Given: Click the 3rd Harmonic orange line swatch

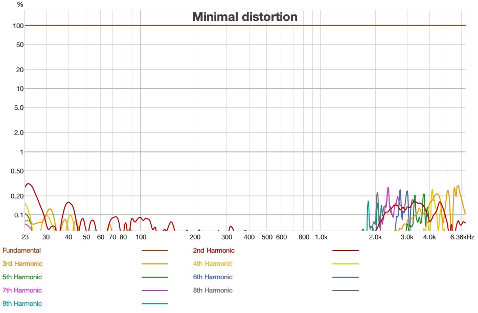Looking at the screenshot, I should coord(156,263).
